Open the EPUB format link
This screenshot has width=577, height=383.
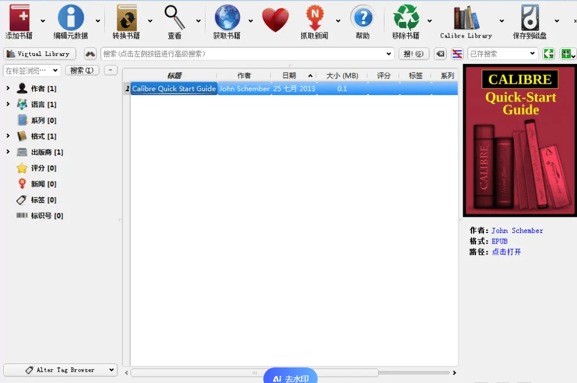pos(499,241)
